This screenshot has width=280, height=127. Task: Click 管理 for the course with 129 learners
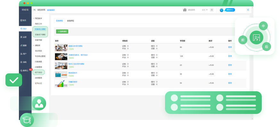[230, 56]
